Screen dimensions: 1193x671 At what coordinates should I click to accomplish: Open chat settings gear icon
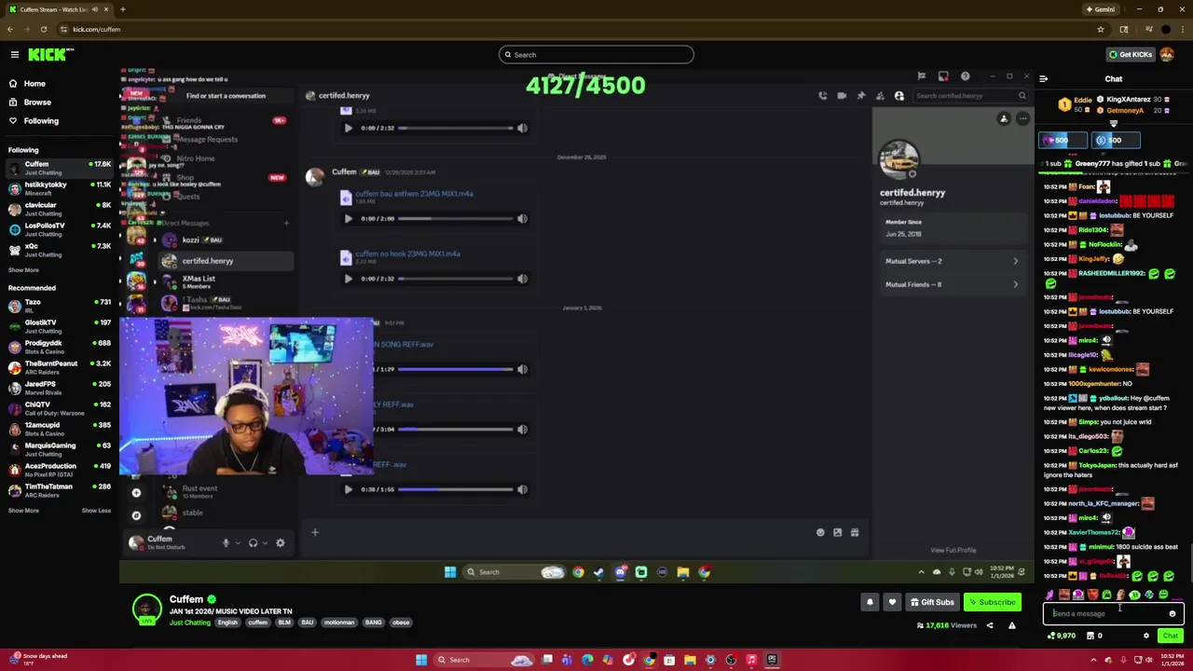[1146, 637]
